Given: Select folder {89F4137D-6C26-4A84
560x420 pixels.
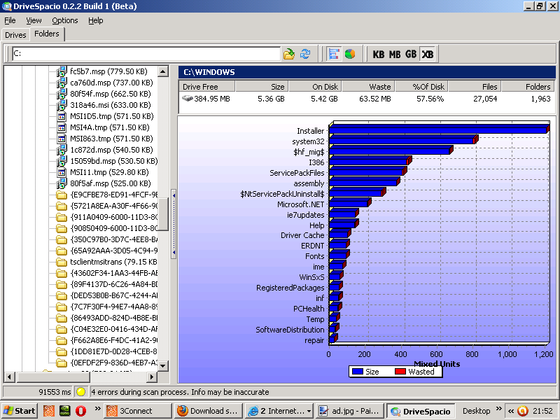Looking at the screenshot, I should 113,284.
